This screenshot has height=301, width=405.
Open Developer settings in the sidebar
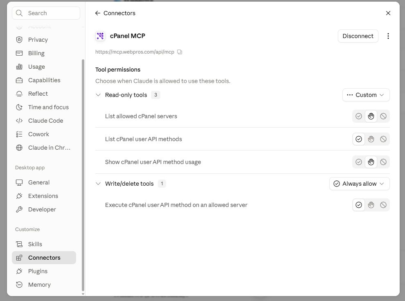(x=44, y=209)
